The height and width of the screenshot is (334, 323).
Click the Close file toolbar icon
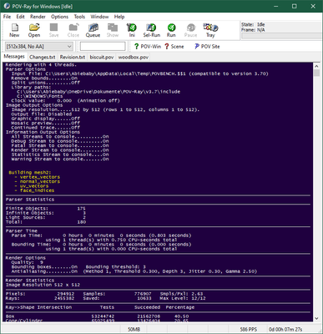tap(73, 30)
